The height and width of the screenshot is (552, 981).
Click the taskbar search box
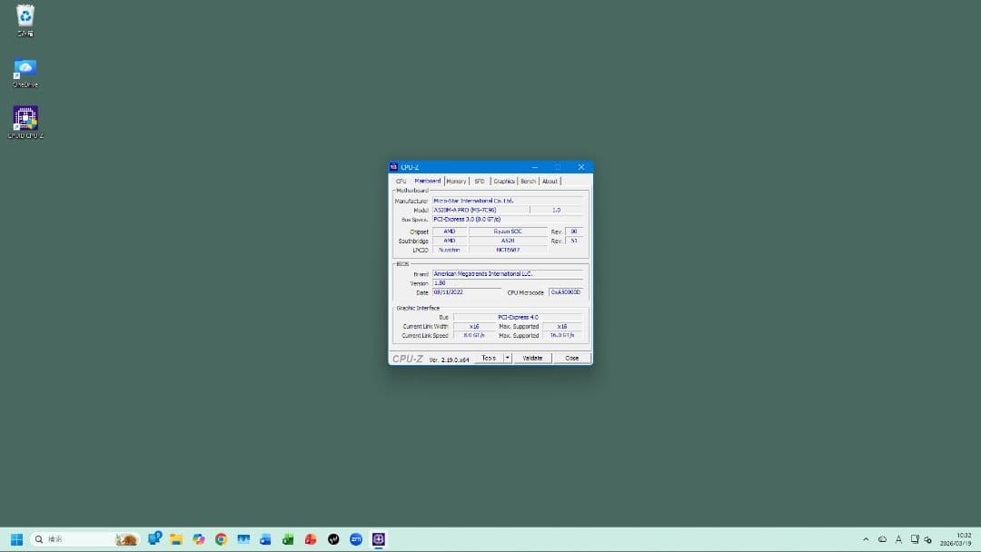pos(84,539)
